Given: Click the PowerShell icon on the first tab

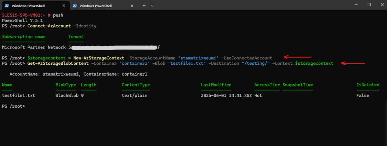Looking at the screenshot, I should (7, 6).
